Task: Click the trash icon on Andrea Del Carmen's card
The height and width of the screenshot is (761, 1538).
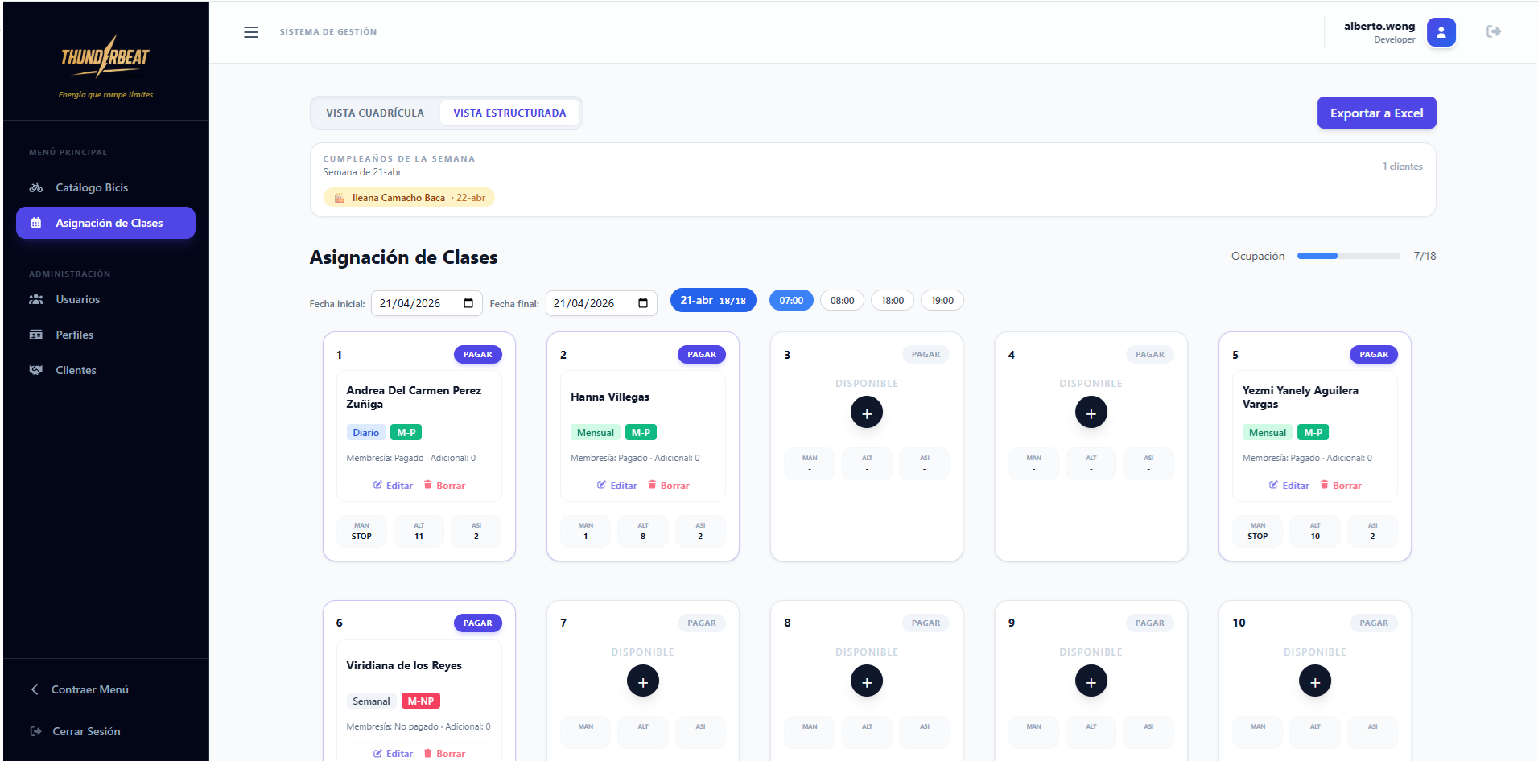Action: coord(428,485)
